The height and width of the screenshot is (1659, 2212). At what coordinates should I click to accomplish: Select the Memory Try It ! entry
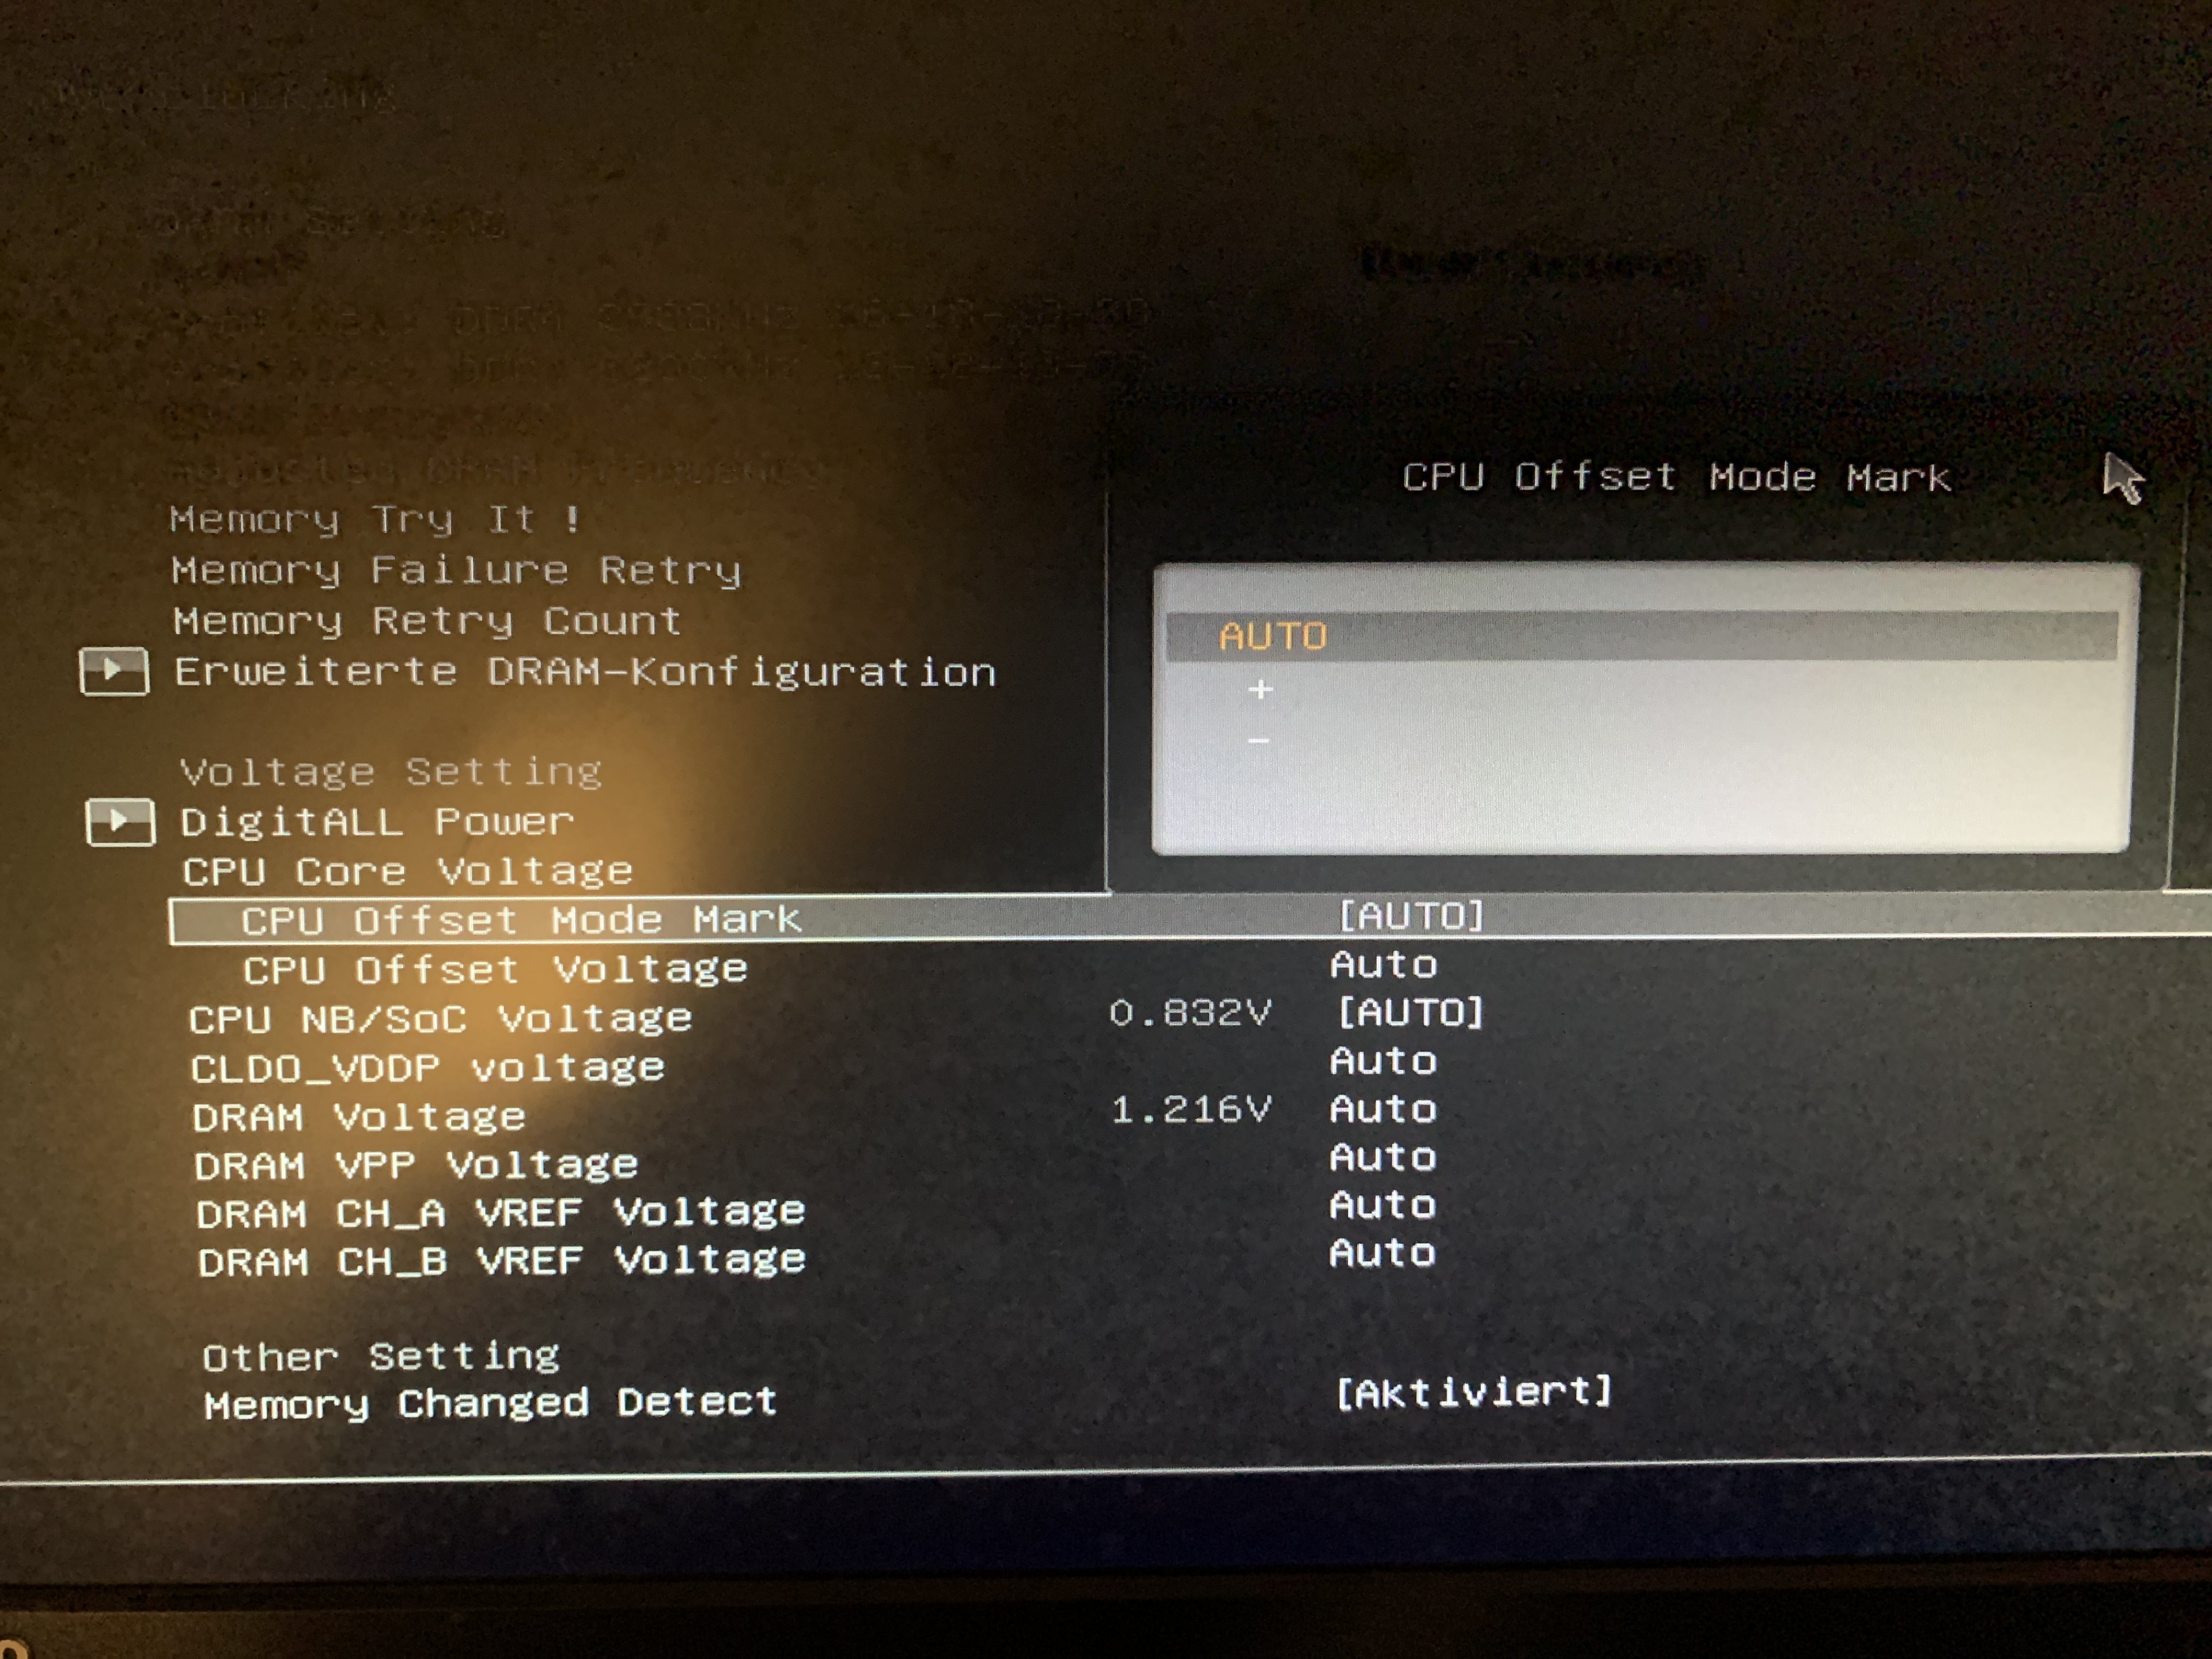pos(375,519)
